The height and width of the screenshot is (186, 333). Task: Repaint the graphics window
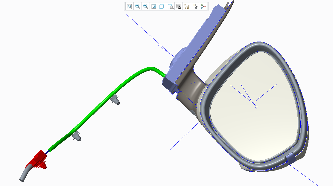153,6
